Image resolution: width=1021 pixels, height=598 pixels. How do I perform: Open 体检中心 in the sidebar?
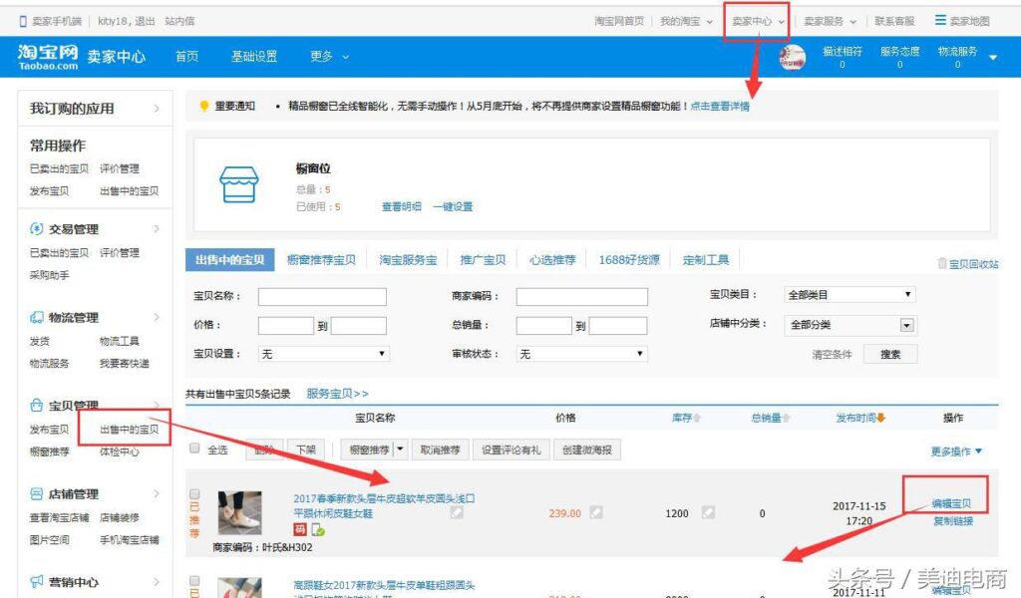[x=120, y=451]
